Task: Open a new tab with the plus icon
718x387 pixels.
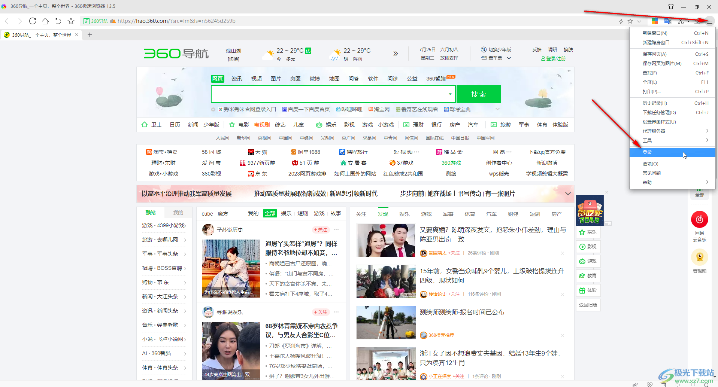Action: pos(90,35)
